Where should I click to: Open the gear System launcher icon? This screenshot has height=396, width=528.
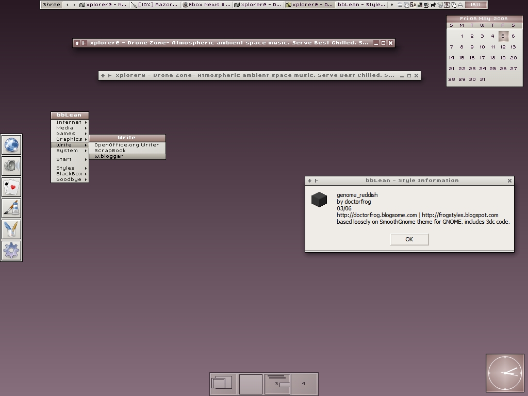(11, 251)
